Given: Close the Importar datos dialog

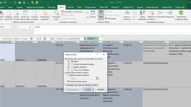Looking at the screenshot, I should 104,54.
